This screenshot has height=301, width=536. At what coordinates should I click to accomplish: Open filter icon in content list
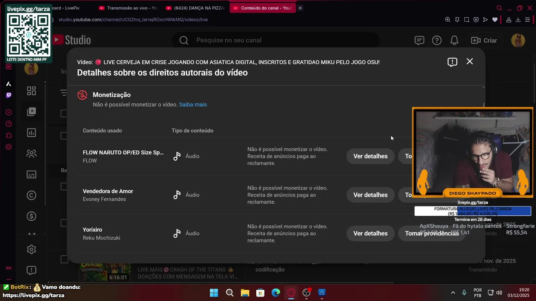coord(63,92)
